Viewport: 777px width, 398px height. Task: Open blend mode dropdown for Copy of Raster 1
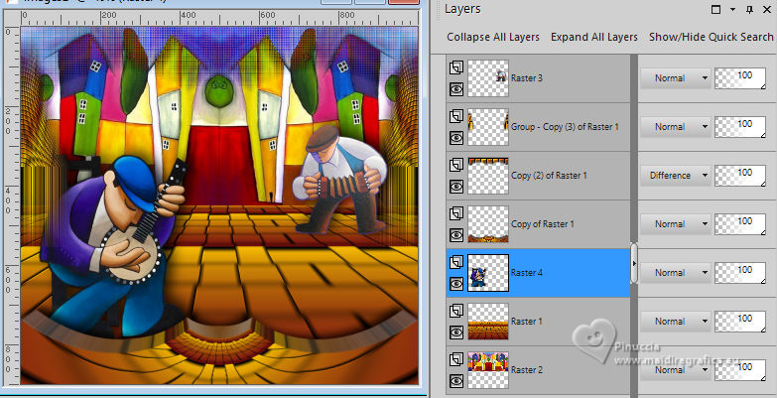pos(676,224)
